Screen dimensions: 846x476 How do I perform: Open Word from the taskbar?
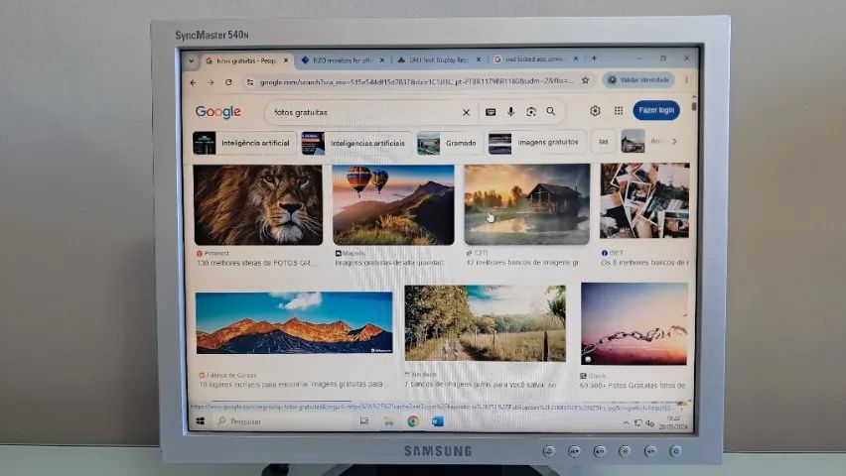point(438,421)
